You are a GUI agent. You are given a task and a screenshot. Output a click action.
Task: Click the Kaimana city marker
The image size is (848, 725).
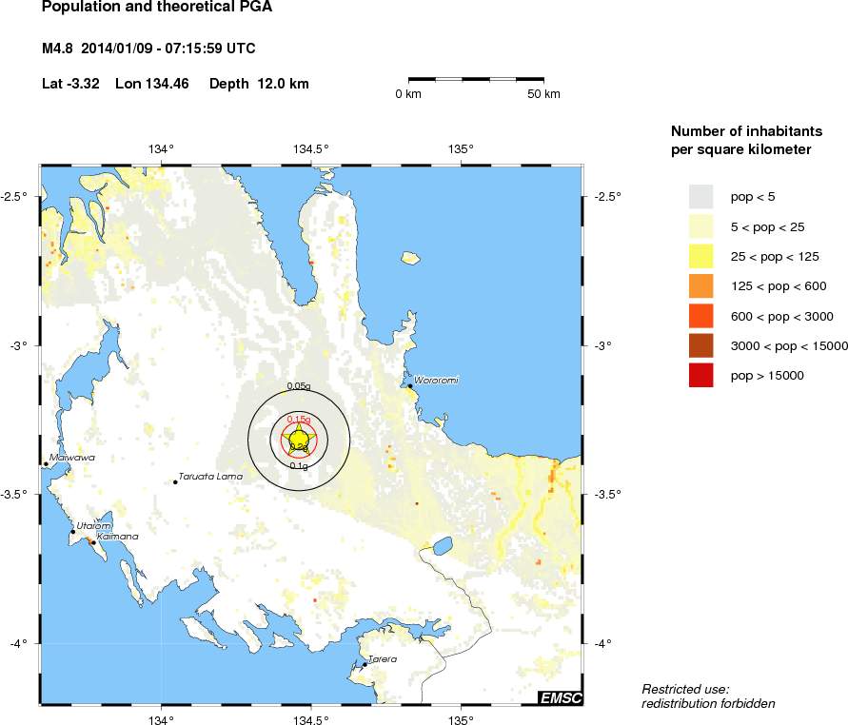(92, 542)
